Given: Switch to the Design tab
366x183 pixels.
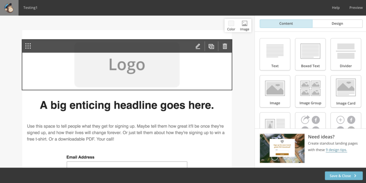Looking at the screenshot, I should click(337, 24).
